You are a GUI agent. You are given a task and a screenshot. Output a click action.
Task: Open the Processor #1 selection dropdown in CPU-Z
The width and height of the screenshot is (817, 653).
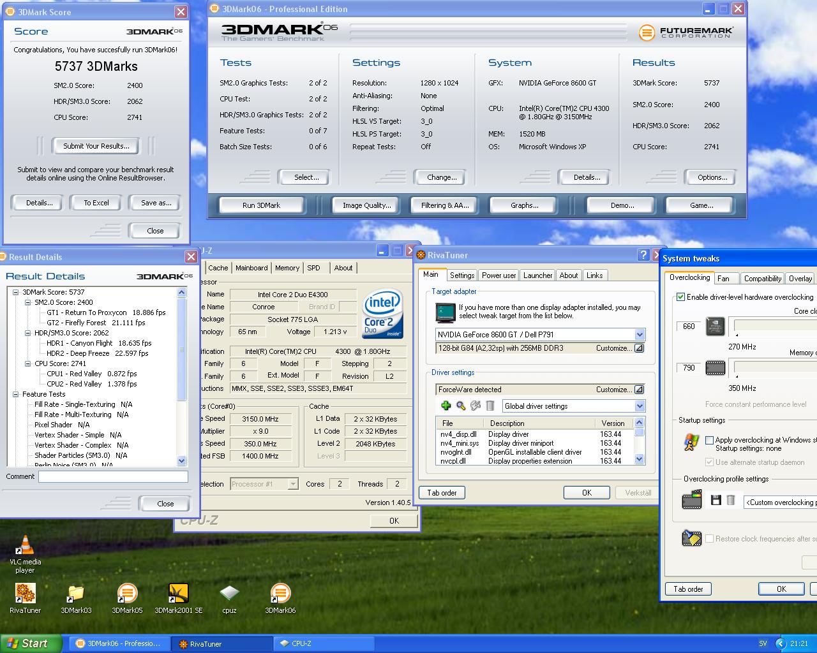tap(292, 484)
